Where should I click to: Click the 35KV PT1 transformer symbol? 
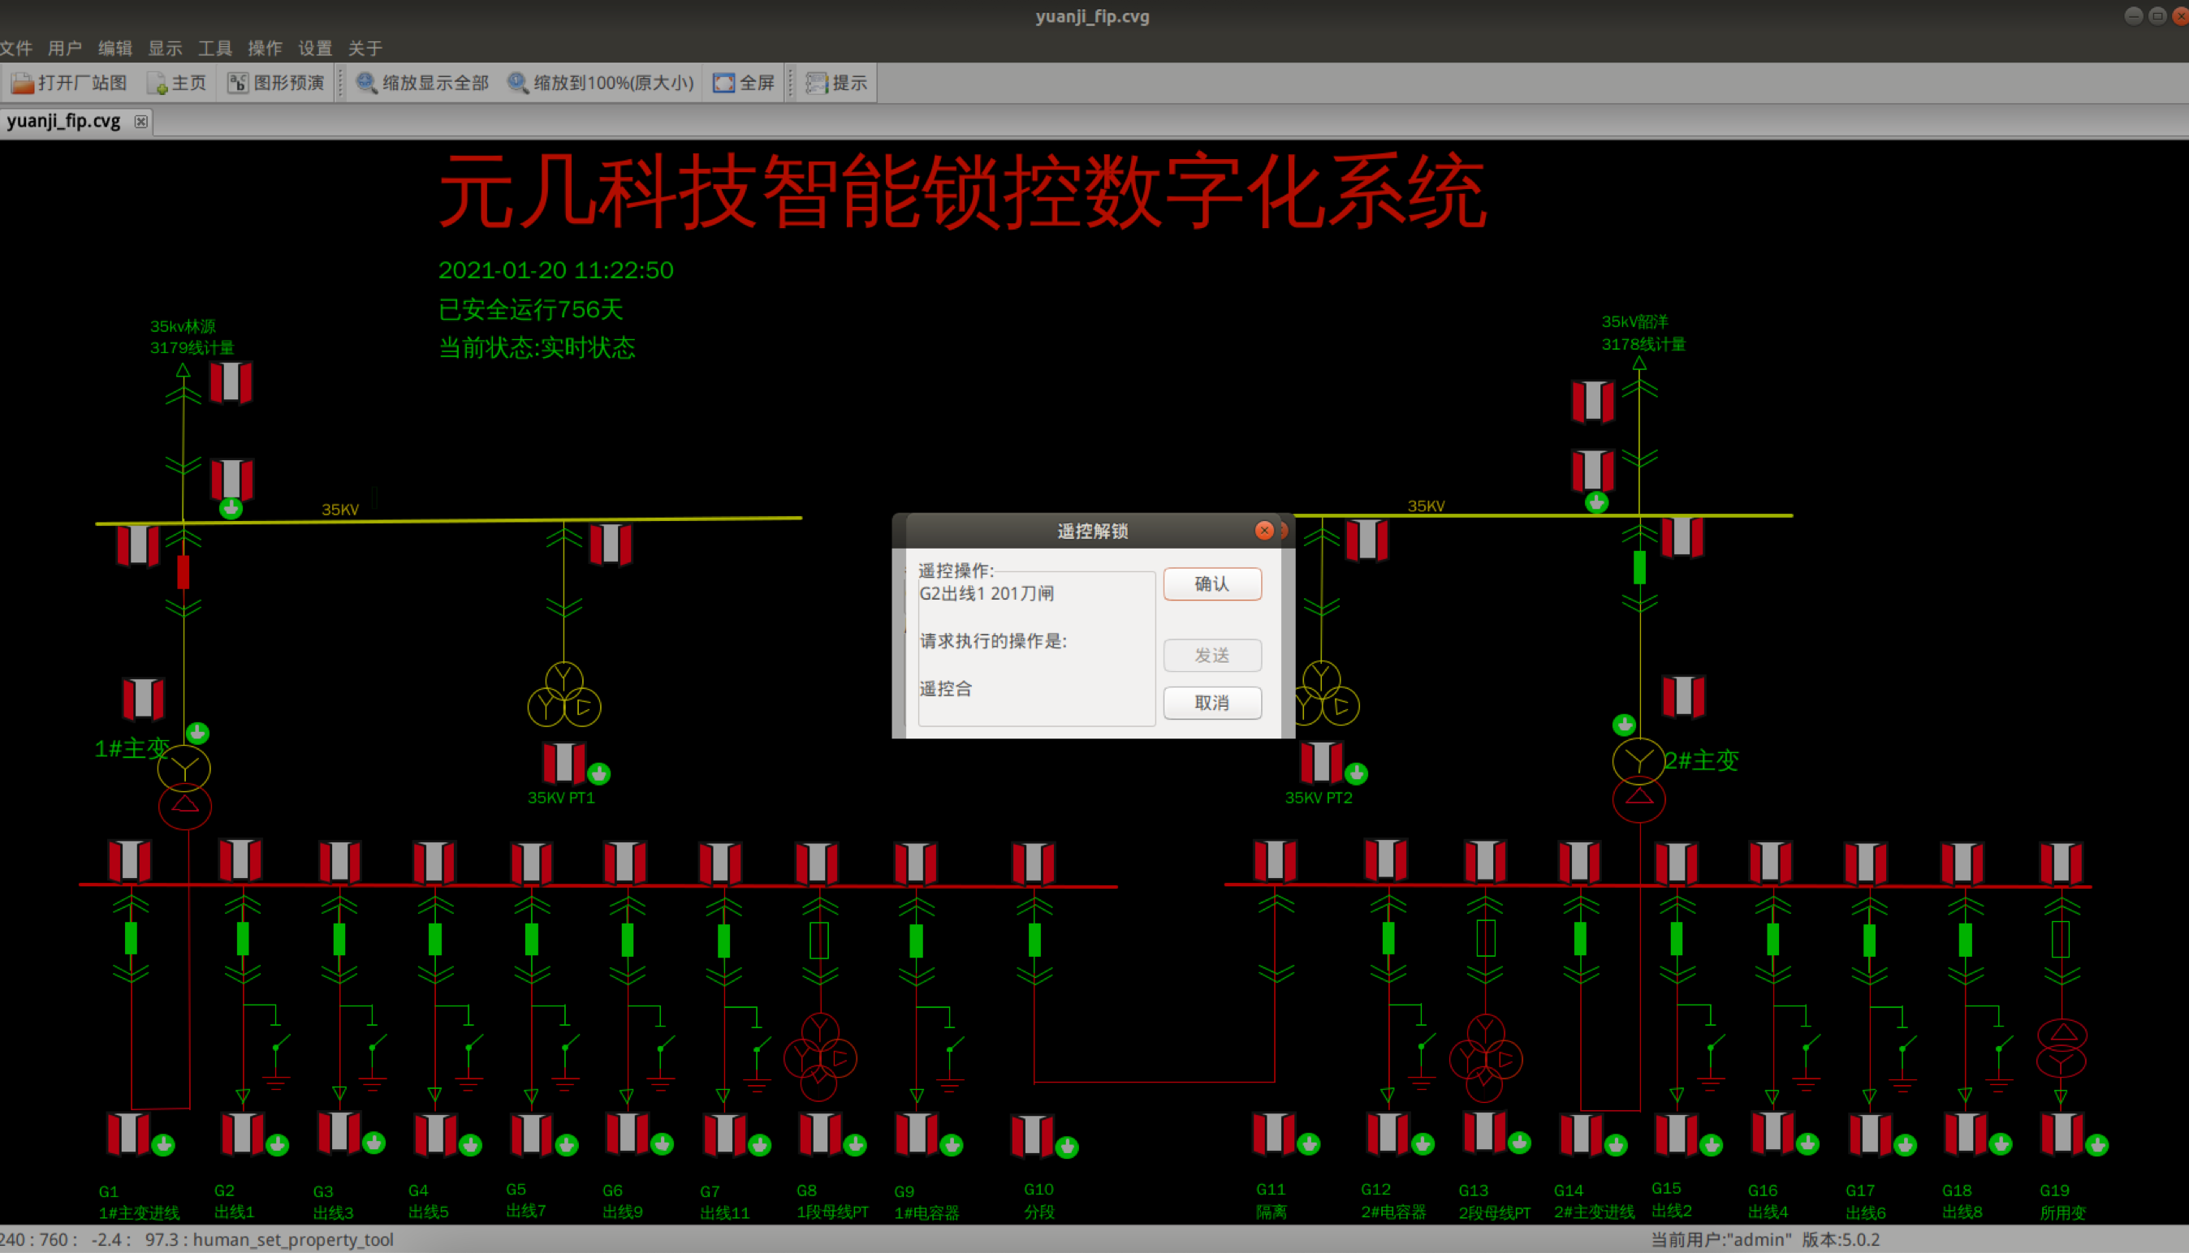pos(563,695)
